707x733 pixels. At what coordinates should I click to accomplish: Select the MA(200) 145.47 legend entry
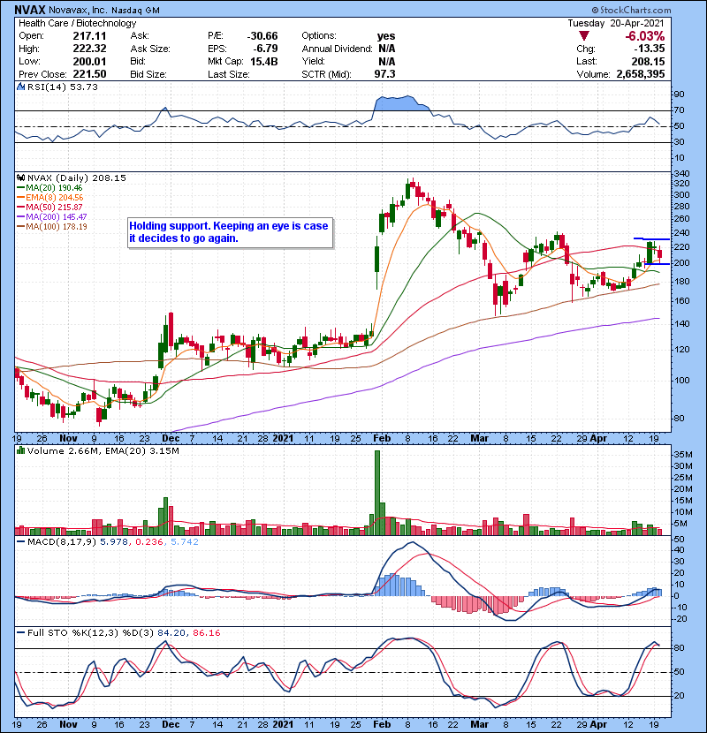pos(52,217)
